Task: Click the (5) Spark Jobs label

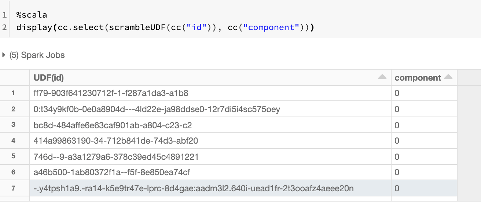Action: click(37, 55)
